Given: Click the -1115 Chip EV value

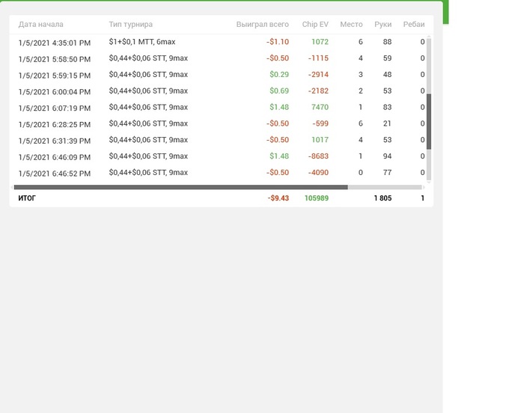Looking at the screenshot, I should (318, 58).
